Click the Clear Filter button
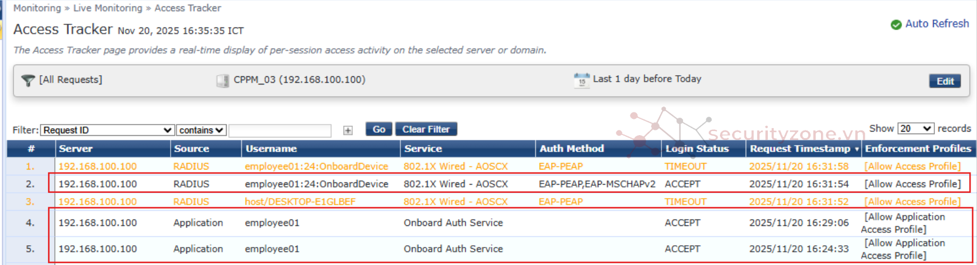This screenshot has width=977, height=265. click(426, 129)
